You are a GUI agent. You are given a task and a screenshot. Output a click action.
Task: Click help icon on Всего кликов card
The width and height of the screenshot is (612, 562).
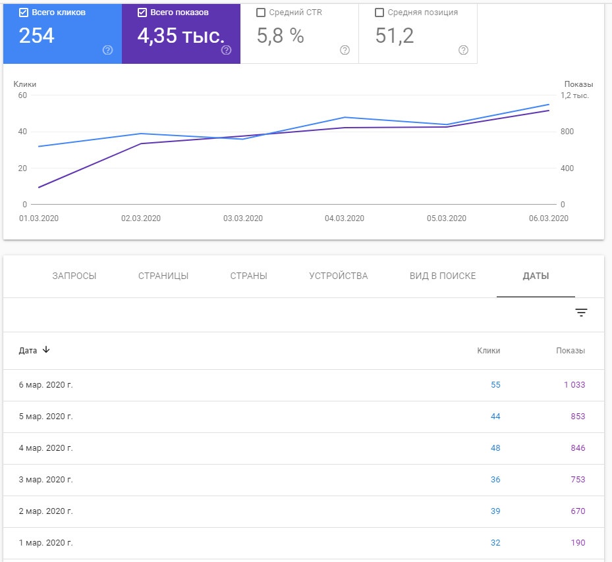pyautogui.click(x=108, y=51)
